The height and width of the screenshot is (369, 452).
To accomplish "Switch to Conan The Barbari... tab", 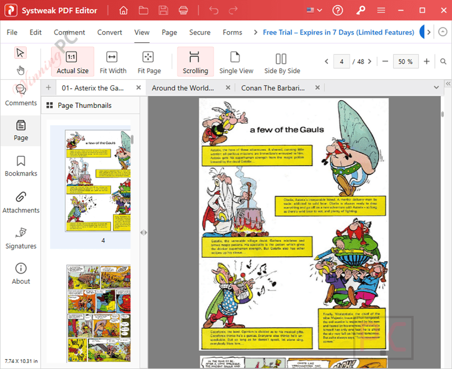I will click(x=273, y=88).
